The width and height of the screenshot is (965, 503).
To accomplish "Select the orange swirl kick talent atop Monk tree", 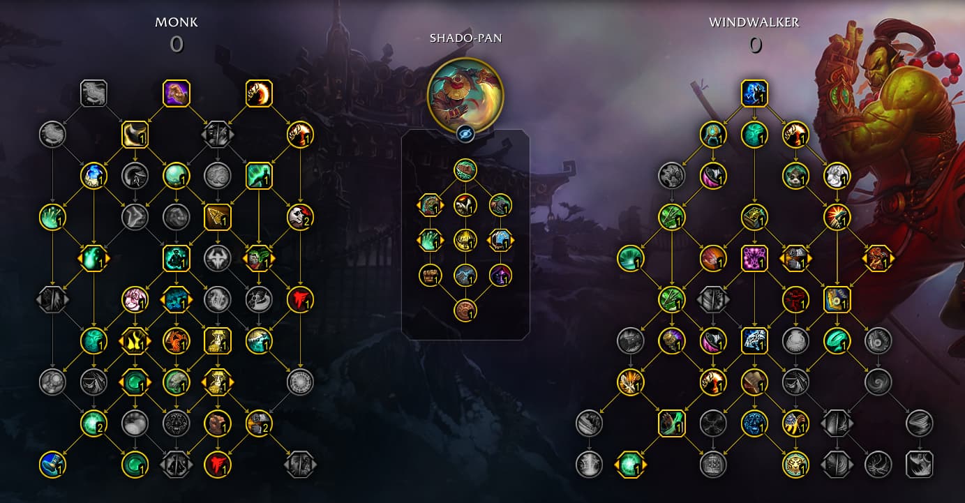I will [x=259, y=93].
